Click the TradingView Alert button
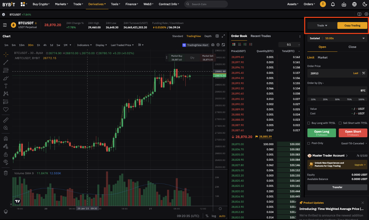The height and width of the screenshot is (220, 369). tap(195, 45)
